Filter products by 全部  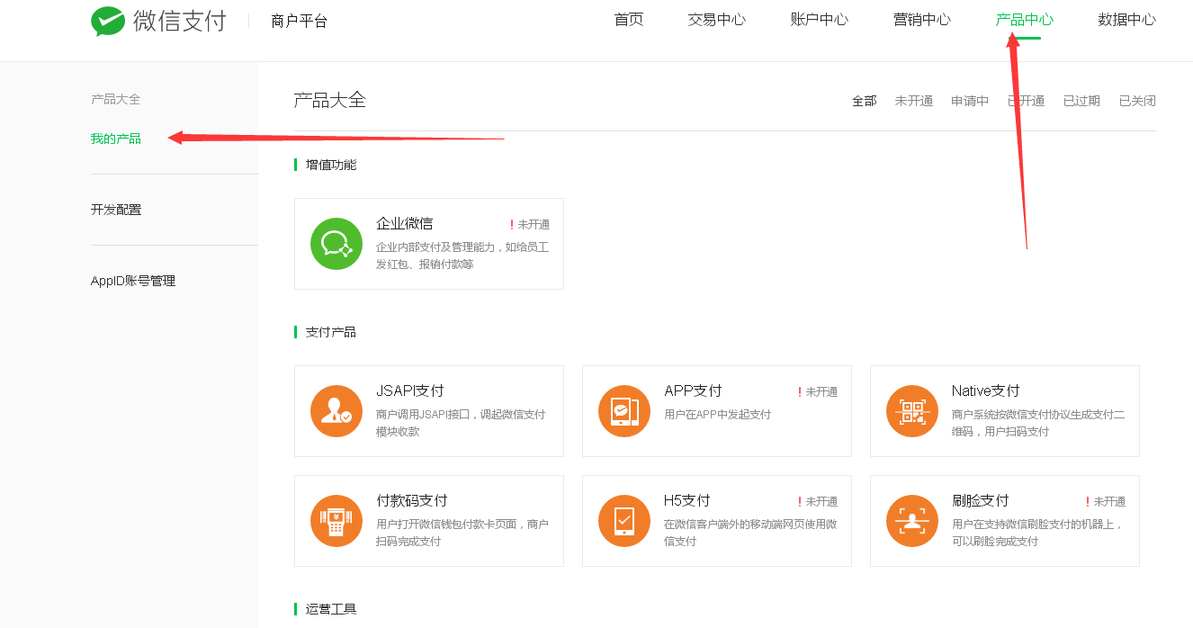[x=865, y=101]
